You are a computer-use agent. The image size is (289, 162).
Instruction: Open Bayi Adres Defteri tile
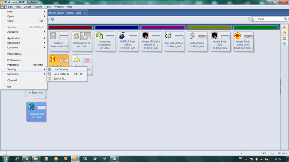[x=174, y=41]
